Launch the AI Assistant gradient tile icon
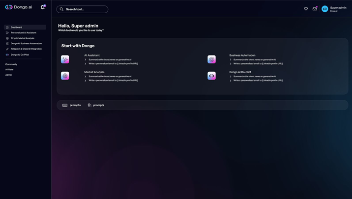Screen dimensions: 352x199 click(x=65, y=59)
